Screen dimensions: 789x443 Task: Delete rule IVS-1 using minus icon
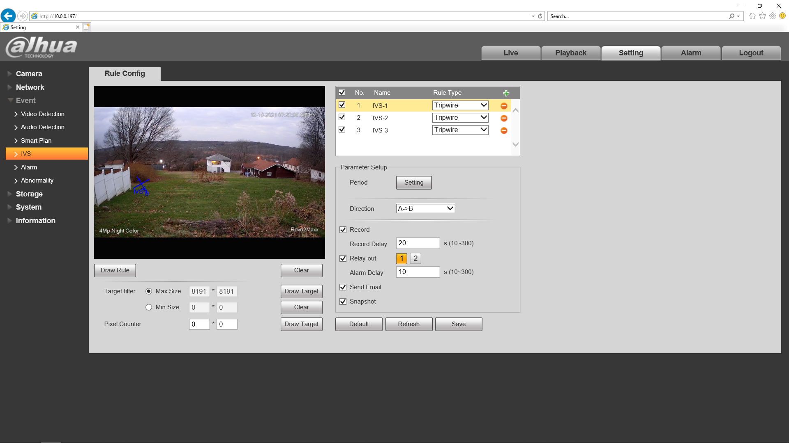point(504,106)
